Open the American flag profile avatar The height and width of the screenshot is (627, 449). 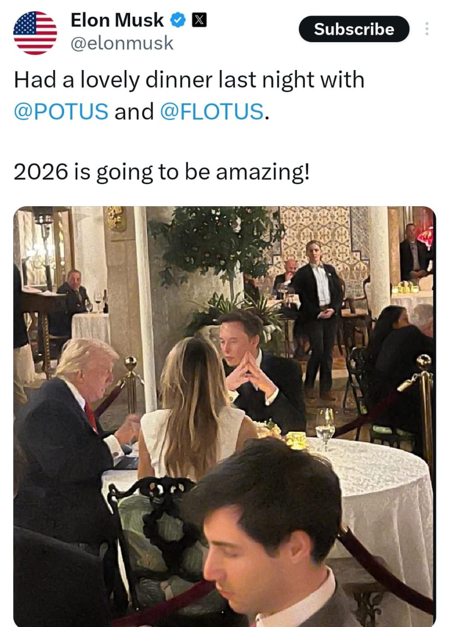(x=35, y=32)
